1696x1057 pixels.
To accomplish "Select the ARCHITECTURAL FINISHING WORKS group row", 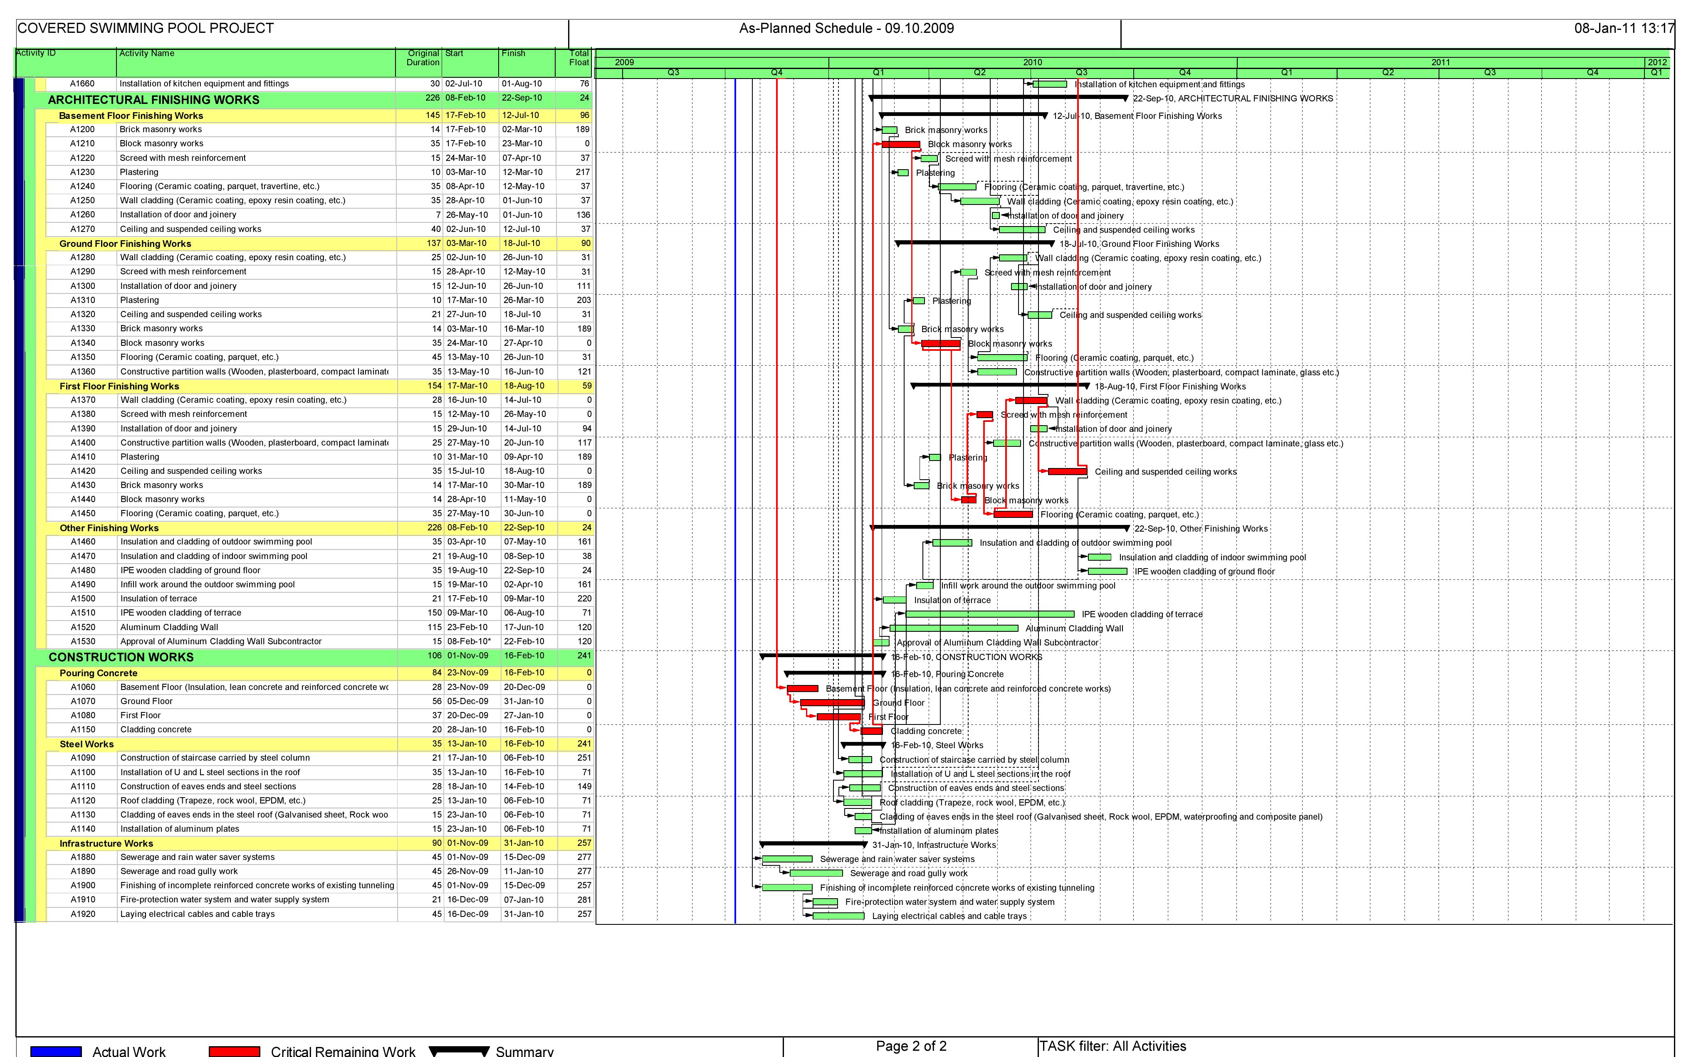I will pos(313,99).
